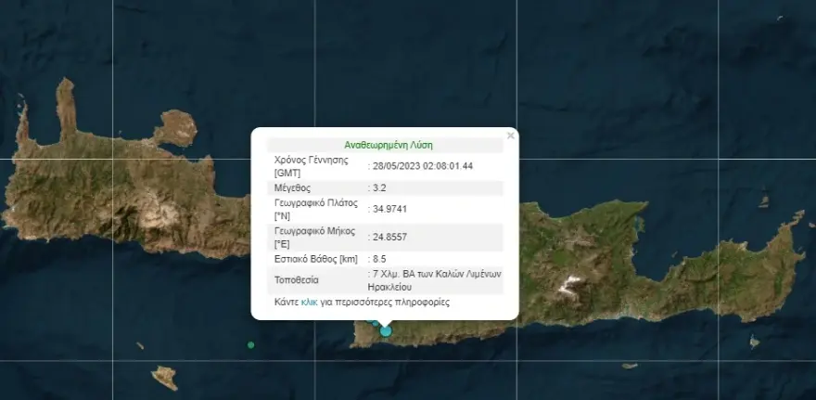
Task: Click the 'Χρόνος Γέννησης [GMT]' label
Action: pos(311,166)
